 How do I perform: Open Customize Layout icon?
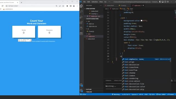(168, 2)
